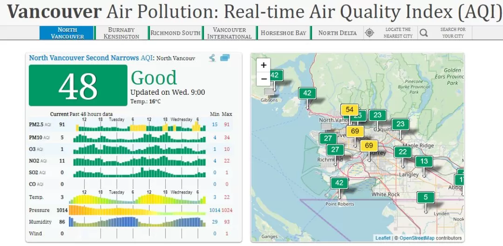
Task: Click the 42 marker near Point Roberts
Action: [340, 183]
